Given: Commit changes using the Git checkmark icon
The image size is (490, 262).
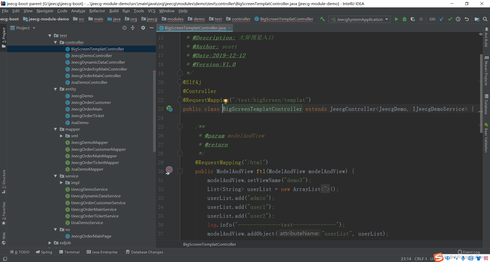Looking at the screenshot, I should click(x=450, y=19).
